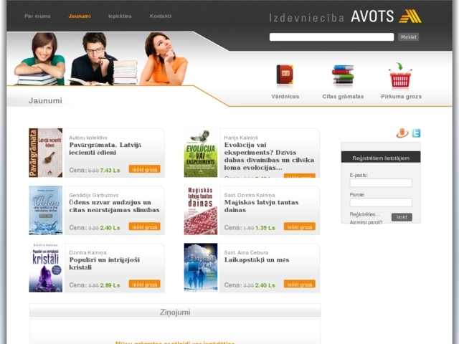The image size is (459, 344).
Task: Open the Kristāli book cover thumbnail
Action: tap(46, 267)
